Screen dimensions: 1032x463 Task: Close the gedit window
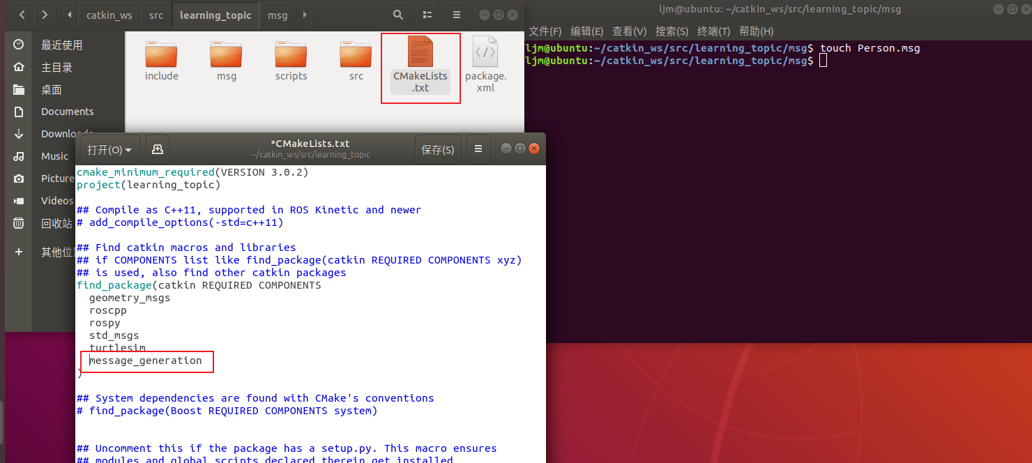tap(534, 149)
